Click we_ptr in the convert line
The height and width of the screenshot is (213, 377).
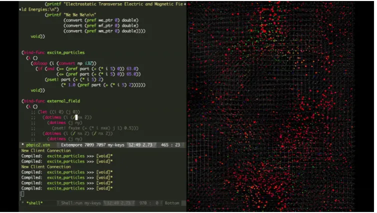pyautogui.click(x=105, y=20)
